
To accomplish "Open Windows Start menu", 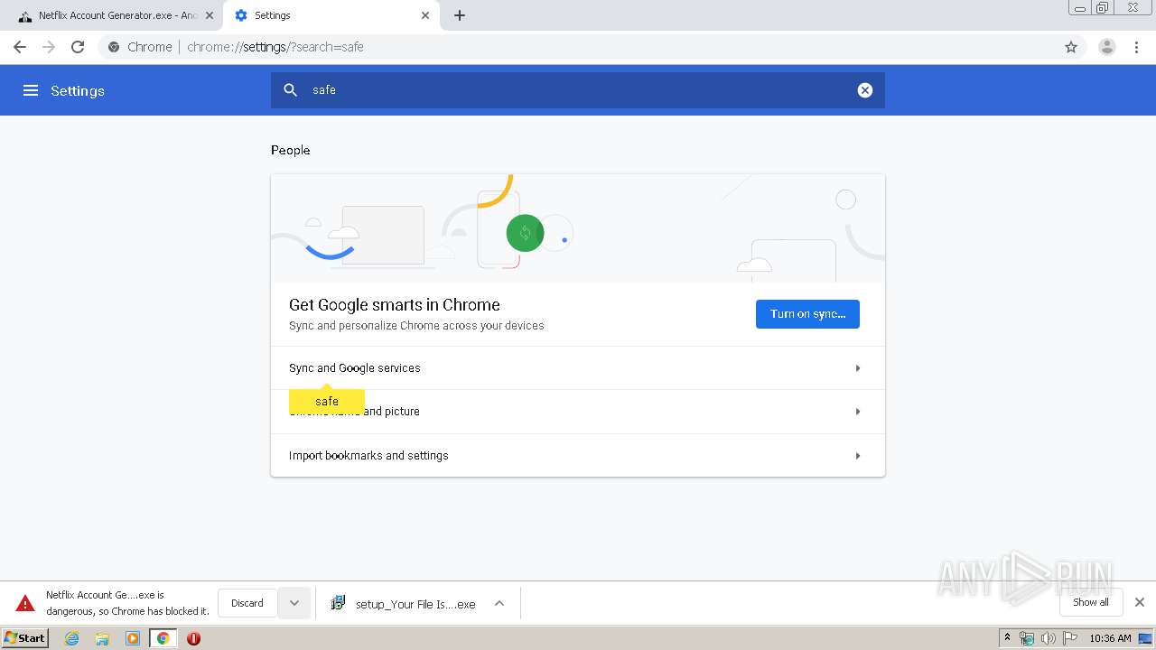I will coord(25,638).
